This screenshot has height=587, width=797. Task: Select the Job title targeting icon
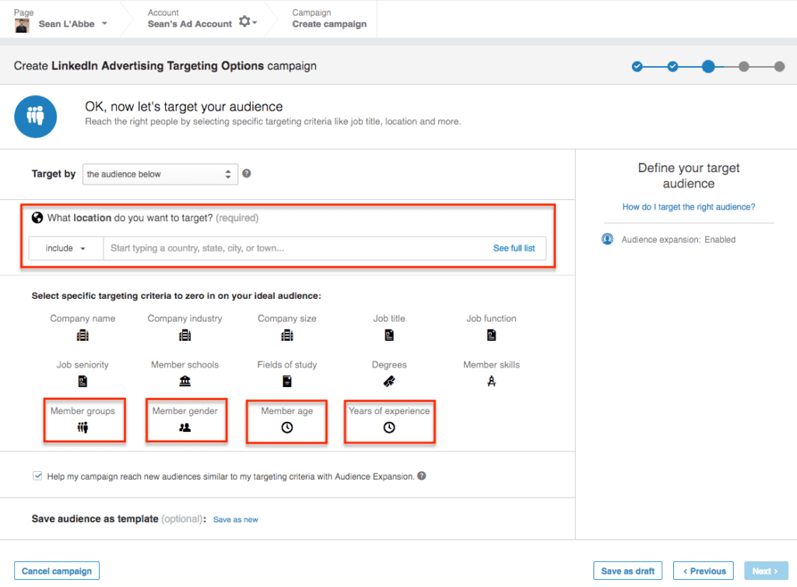[388, 334]
